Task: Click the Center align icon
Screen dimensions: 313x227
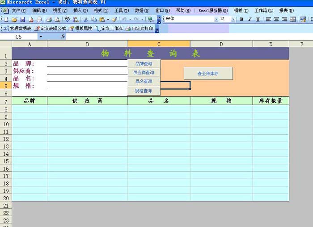Action: click(277, 19)
